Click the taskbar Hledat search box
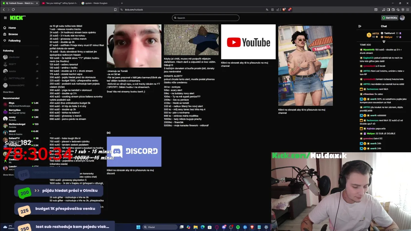Image resolution: width=411 pixels, height=231 pixels. coord(160,227)
